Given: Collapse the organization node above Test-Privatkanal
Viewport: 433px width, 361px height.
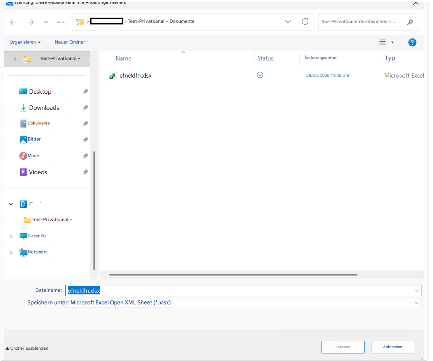Looking at the screenshot, I should (x=11, y=204).
